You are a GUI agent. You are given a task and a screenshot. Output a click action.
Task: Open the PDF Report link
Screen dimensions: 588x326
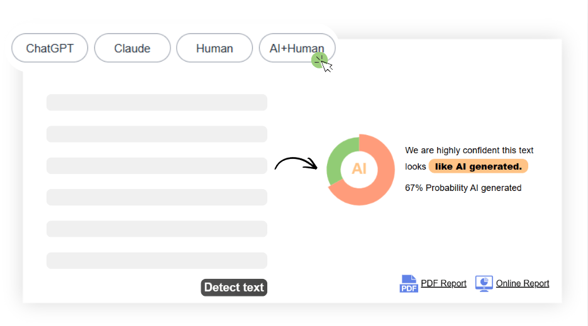pos(443,283)
